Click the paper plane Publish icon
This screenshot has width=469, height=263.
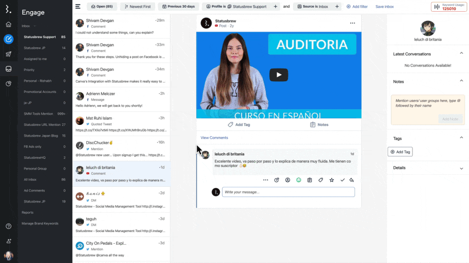(x=9, y=54)
